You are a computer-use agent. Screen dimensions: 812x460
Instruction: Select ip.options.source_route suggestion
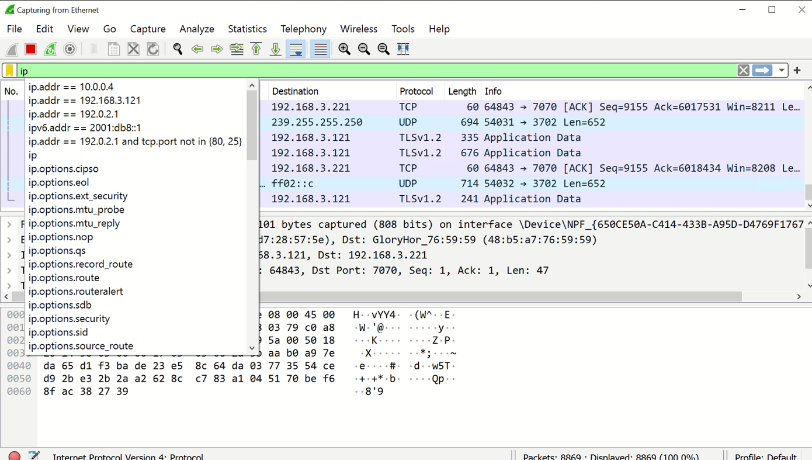click(136, 346)
